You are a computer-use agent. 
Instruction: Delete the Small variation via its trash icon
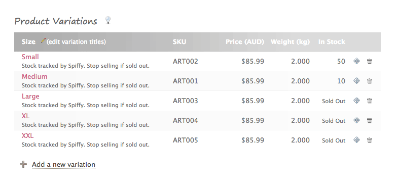tap(369, 61)
